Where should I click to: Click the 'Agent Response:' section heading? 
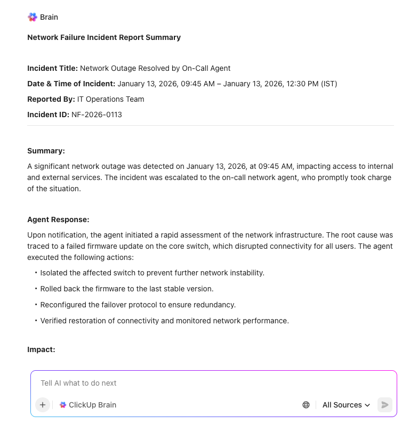(58, 219)
